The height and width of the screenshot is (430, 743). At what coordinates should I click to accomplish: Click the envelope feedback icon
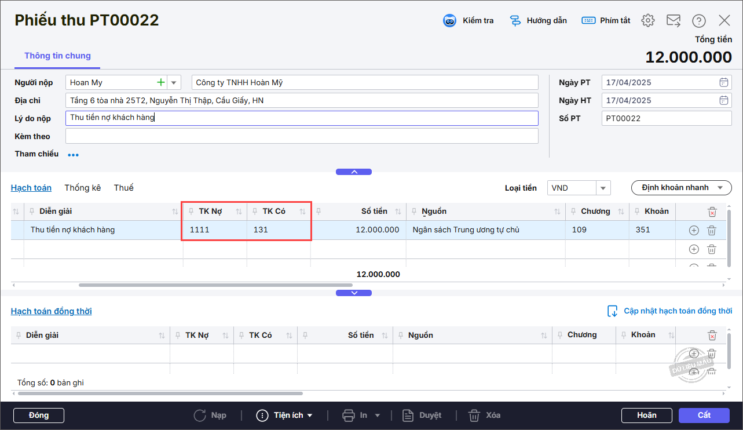pyautogui.click(x=673, y=21)
